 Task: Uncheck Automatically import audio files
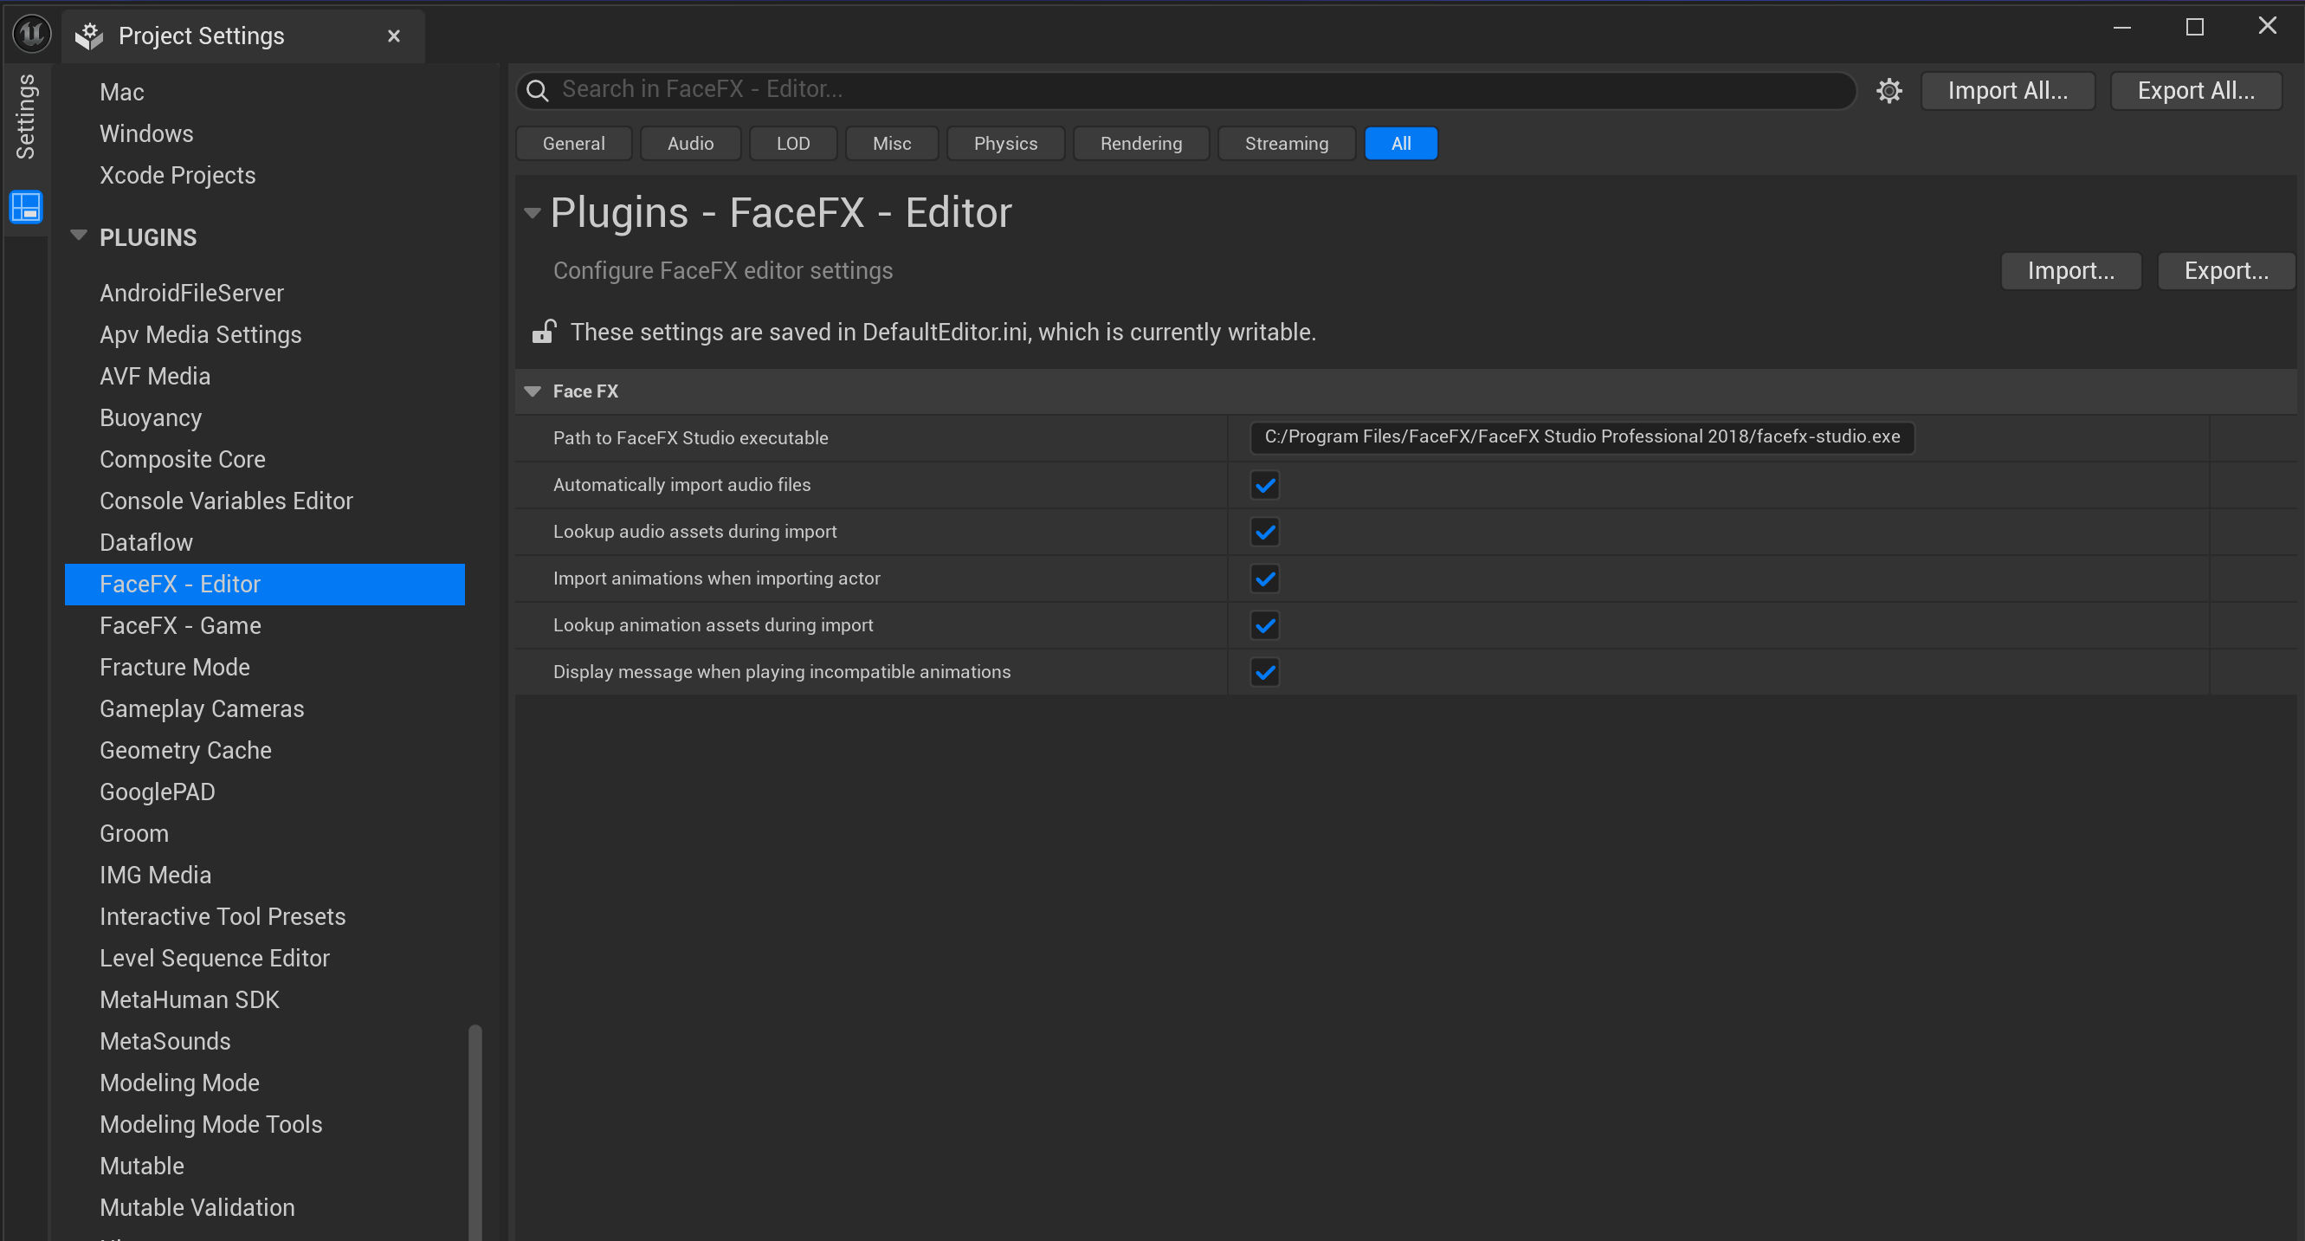(x=1264, y=485)
